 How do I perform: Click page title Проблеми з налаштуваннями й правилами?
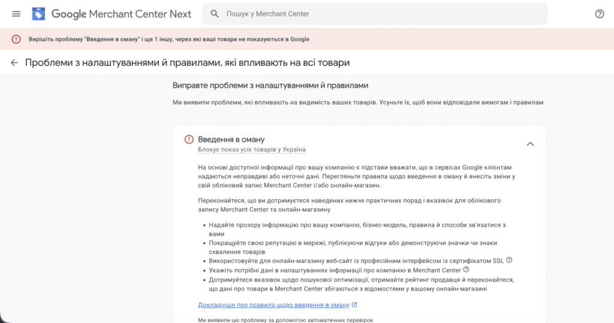point(187,63)
